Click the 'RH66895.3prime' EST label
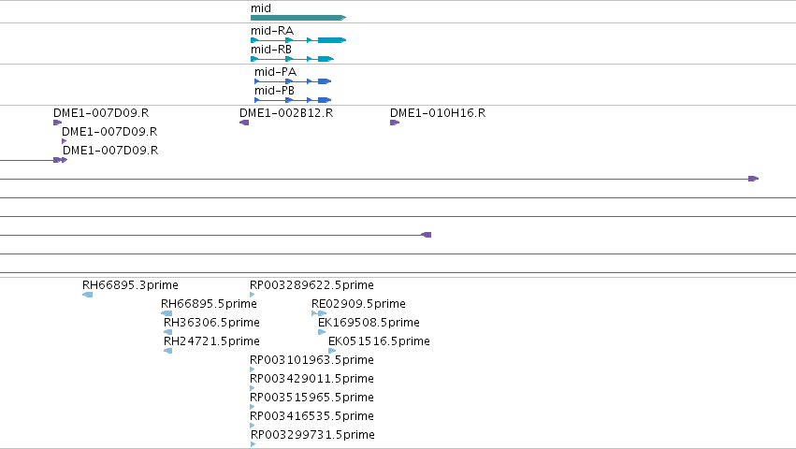The width and height of the screenshot is (796, 449). 130,285
